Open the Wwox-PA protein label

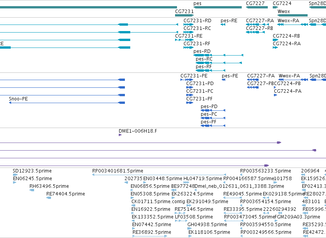pos(289,76)
